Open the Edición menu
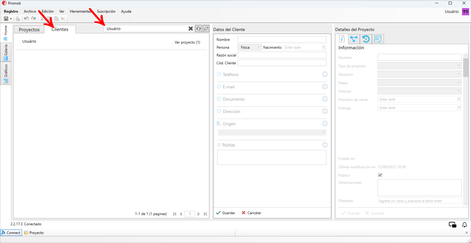This screenshot has height=243, width=471. tap(48, 11)
